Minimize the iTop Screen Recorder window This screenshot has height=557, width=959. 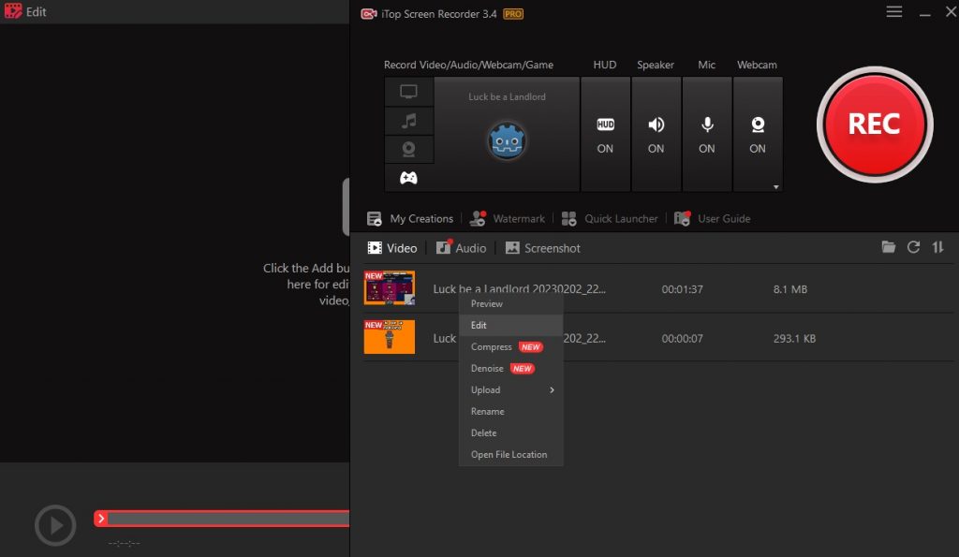924,13
